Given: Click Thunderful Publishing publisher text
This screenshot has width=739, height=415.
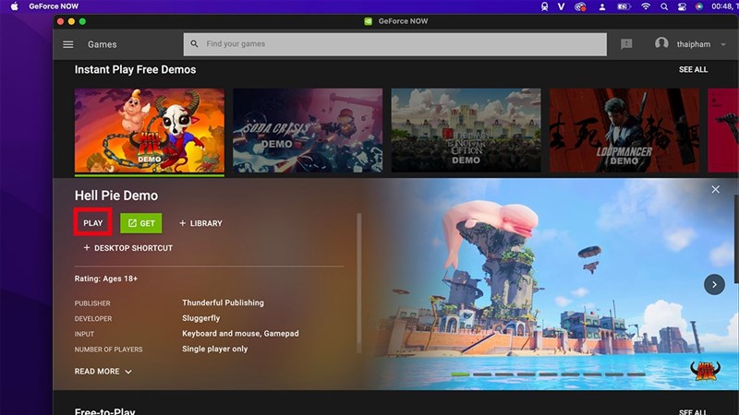Looking at the screenshot, I should pos(223,302).
